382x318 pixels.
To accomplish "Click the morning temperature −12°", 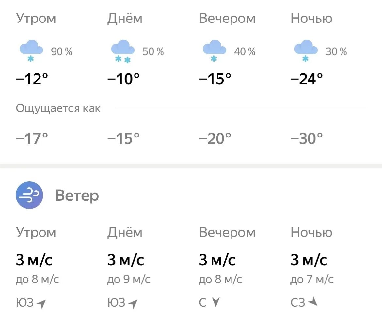I will click(x=32, y=79).
